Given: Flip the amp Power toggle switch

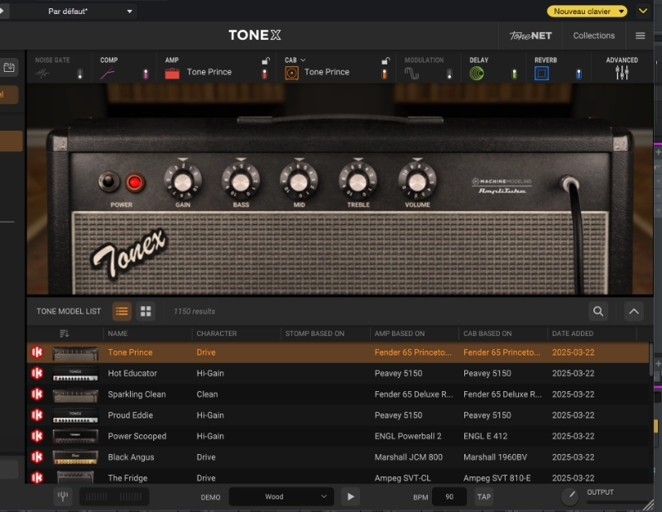Looking at the screenshot, I should click(x=109, y=182).
